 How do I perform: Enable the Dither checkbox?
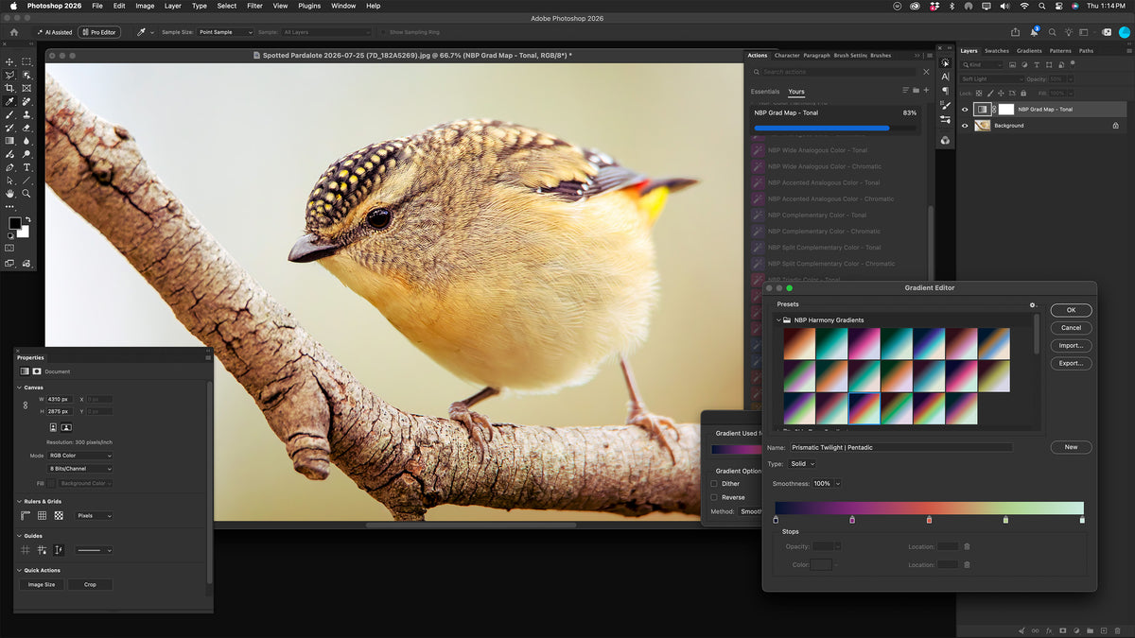pos(714,484)
